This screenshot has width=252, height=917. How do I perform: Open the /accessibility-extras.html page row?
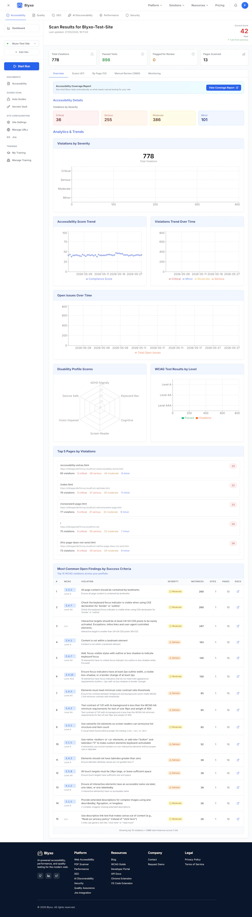click(x=148, y=470)
